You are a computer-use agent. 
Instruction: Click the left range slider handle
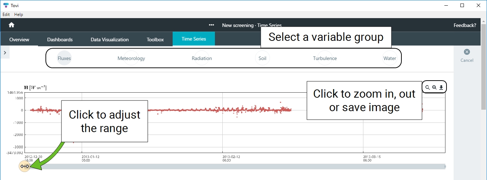click(25, 166)
